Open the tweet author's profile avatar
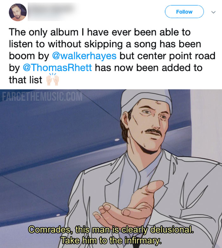 pyautogui.click(x=18, y=12)
